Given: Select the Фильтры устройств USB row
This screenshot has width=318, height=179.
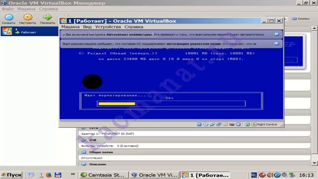Looking at the screenshot, I should pos(109,146).
